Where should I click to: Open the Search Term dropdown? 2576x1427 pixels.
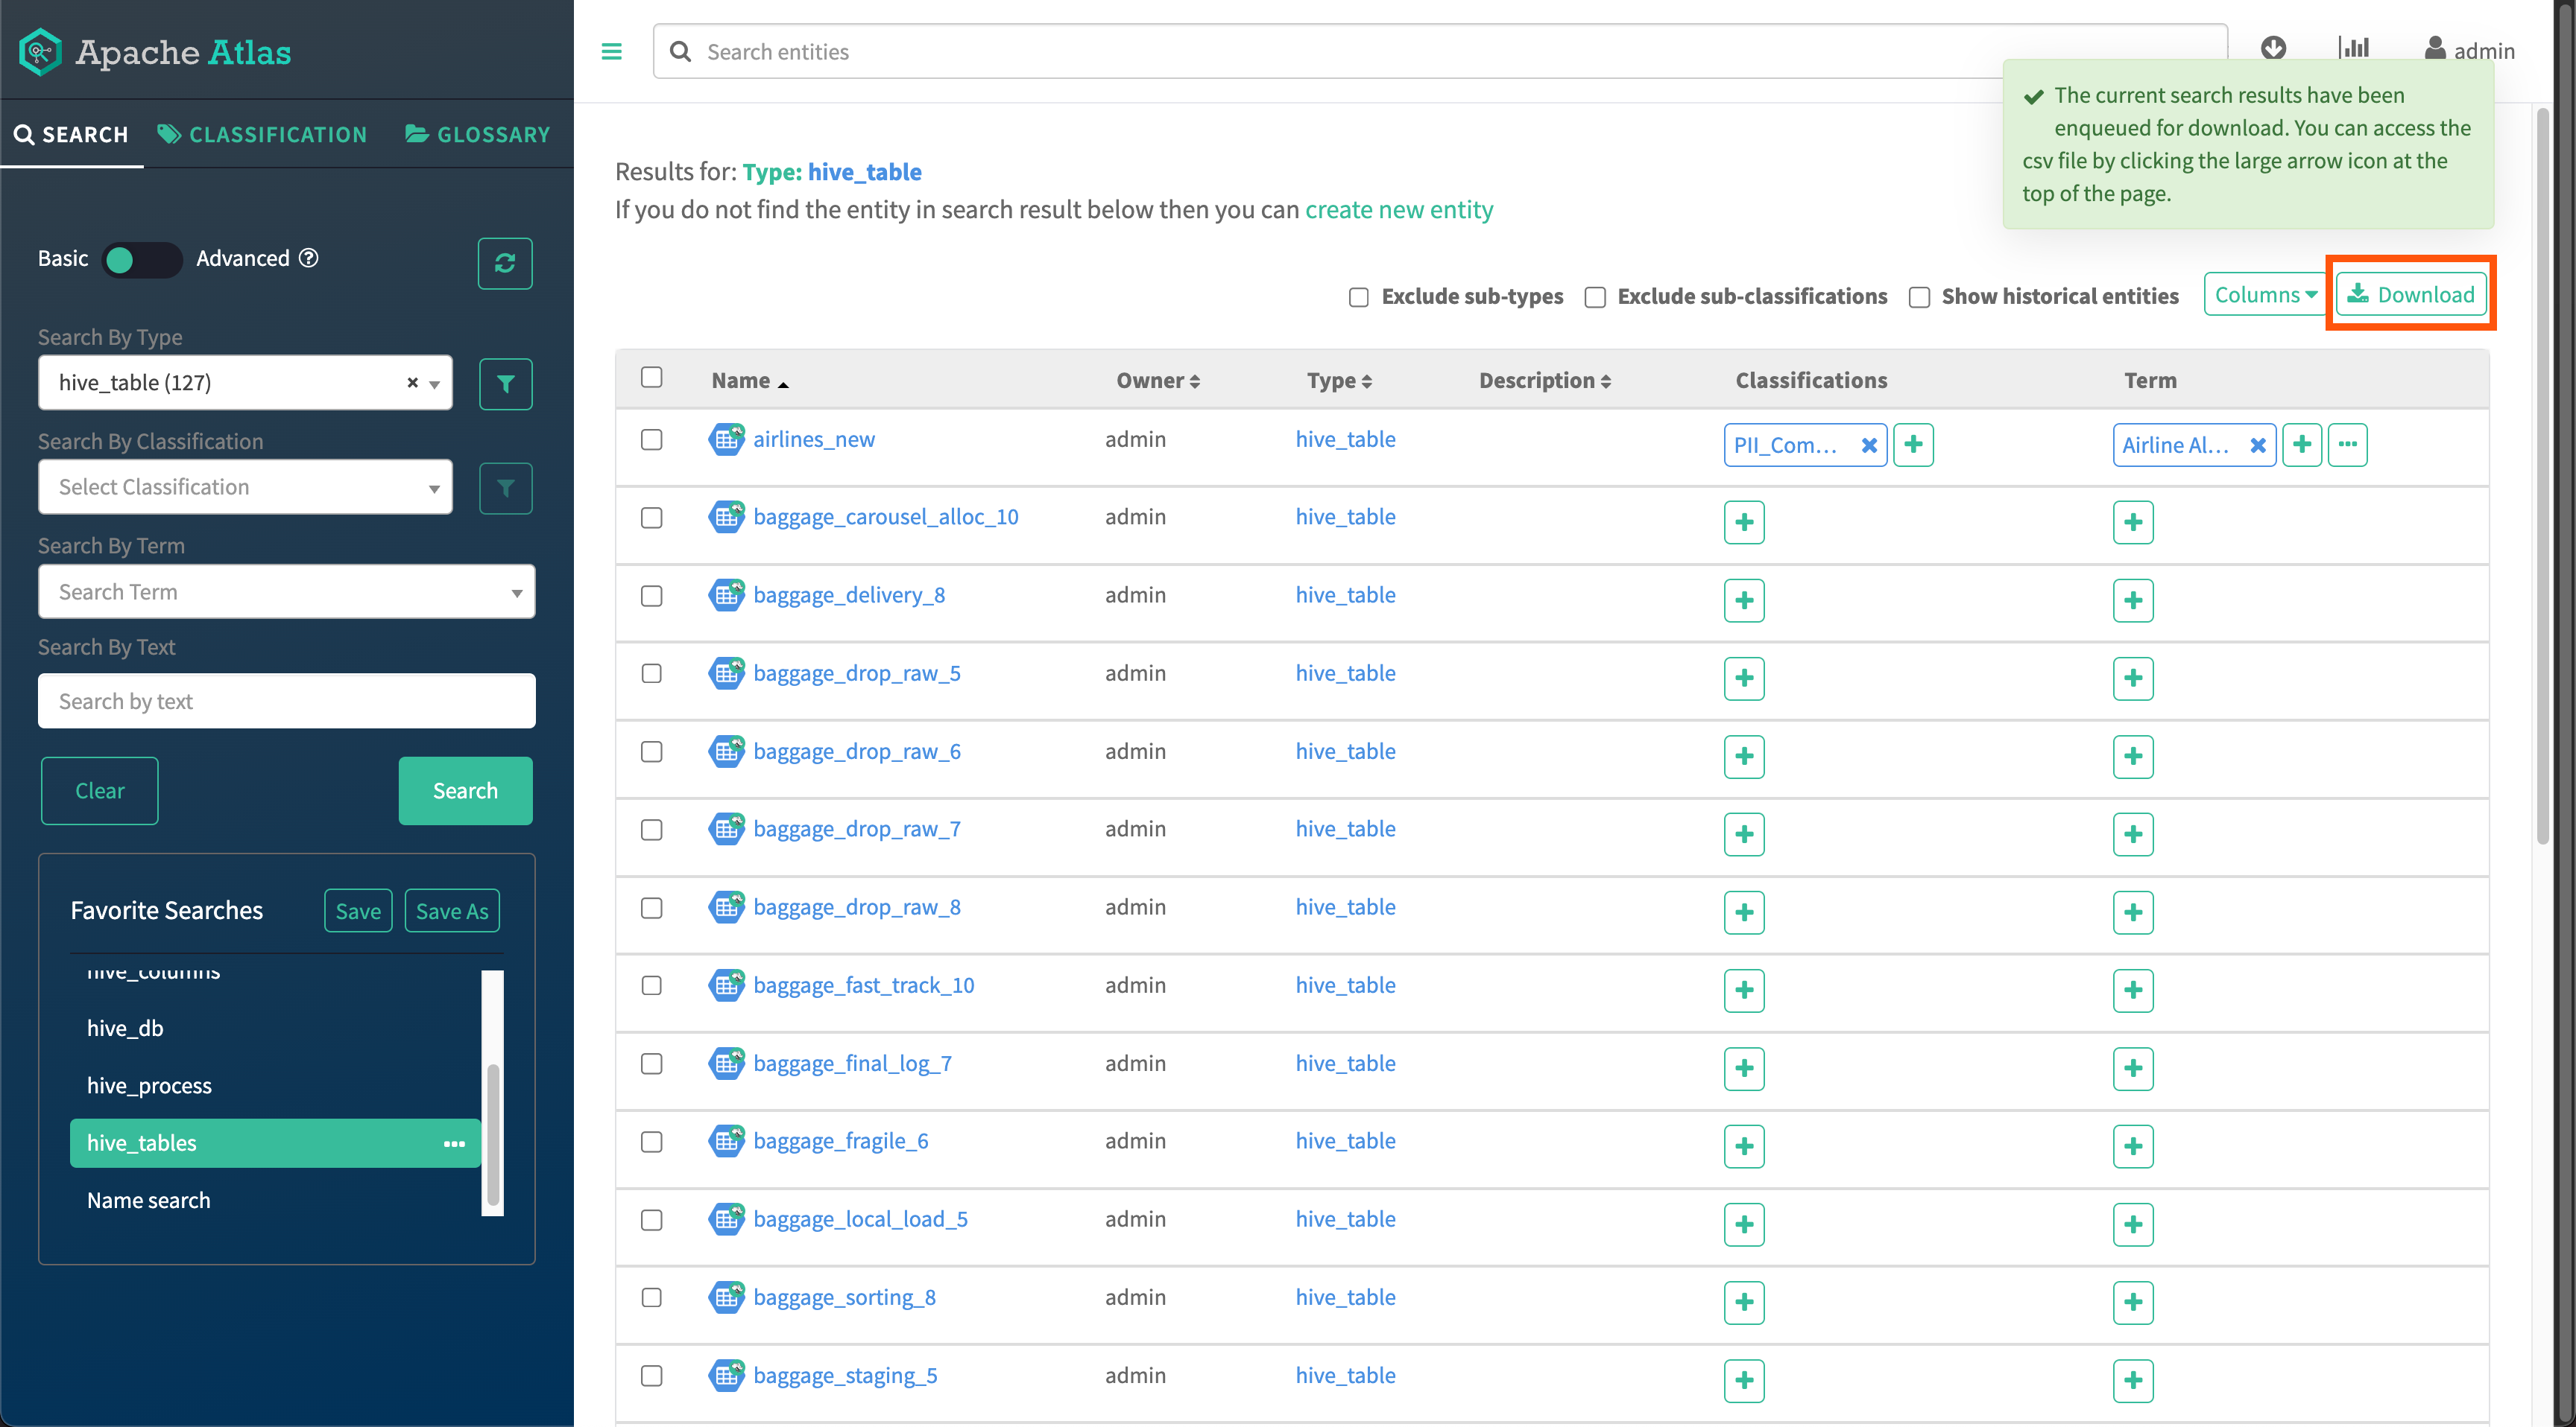[x=286, y=591]
